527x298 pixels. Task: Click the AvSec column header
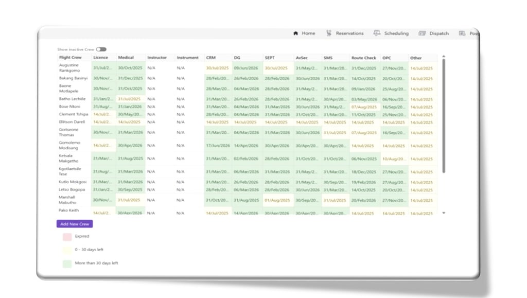(x=302, y=58)
